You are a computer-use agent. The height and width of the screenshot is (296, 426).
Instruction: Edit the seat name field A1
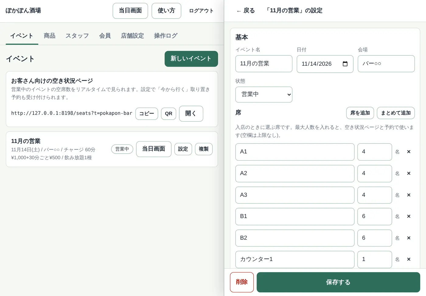pyautogui.click(x=295, y=152)
